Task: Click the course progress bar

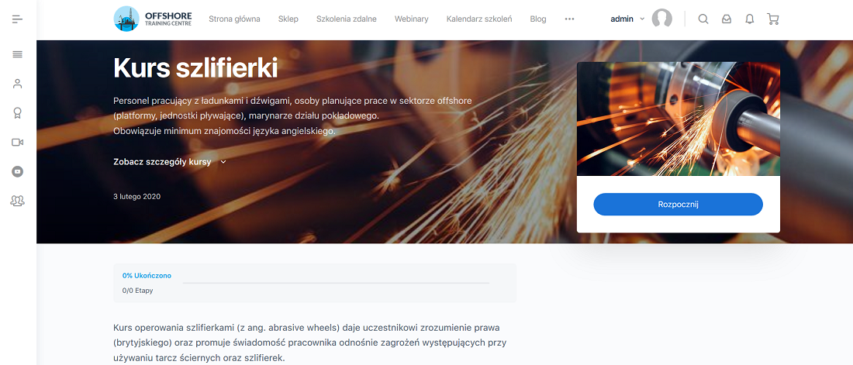Action: (x=336, y=283)
